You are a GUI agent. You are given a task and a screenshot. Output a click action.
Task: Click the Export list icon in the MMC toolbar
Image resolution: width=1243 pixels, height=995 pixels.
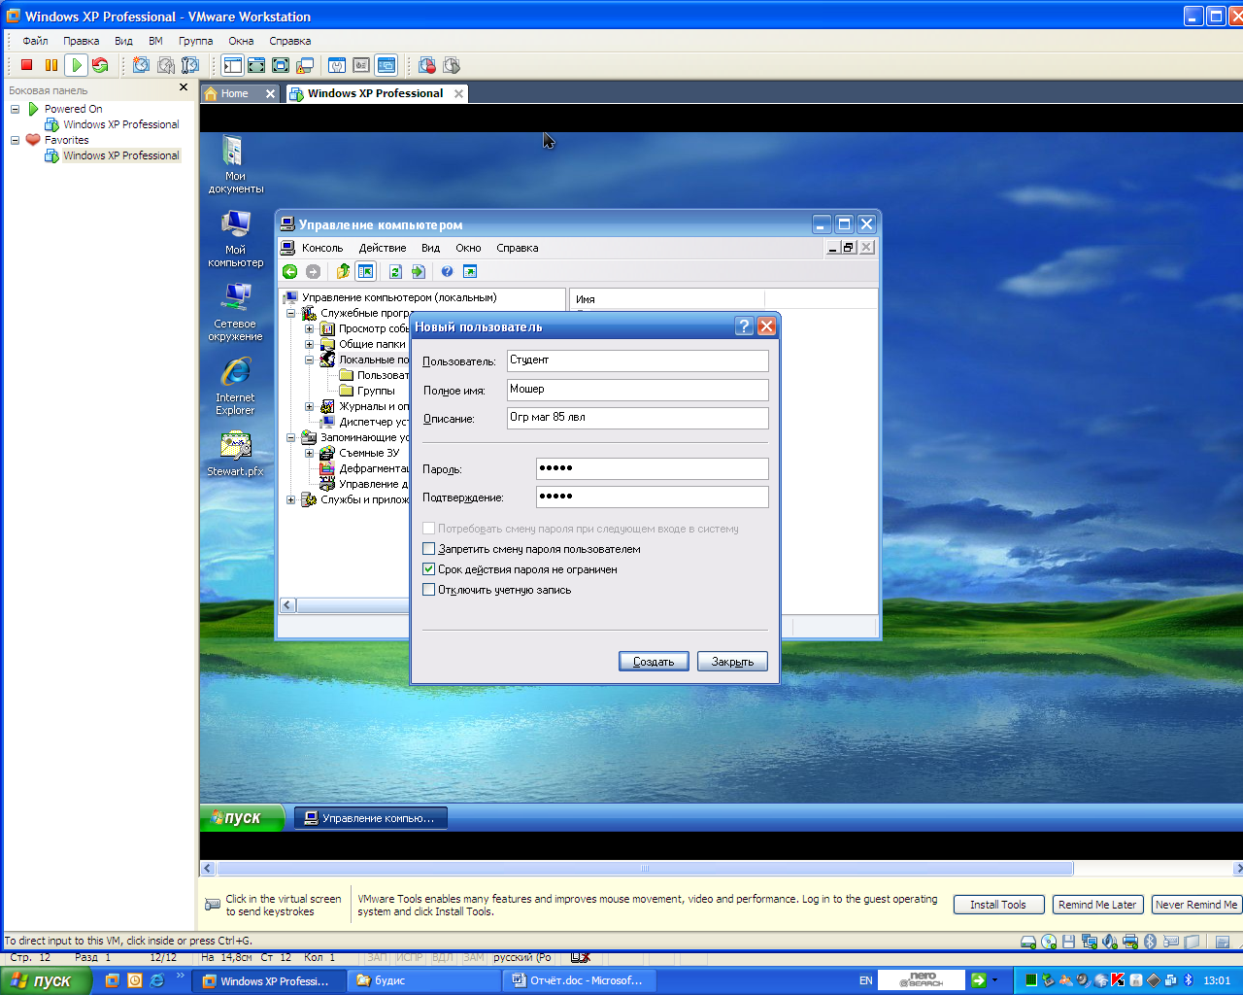tap(419, 271)
